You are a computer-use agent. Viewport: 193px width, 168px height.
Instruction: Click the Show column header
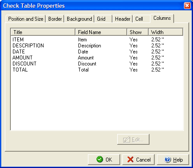(138, 32)
